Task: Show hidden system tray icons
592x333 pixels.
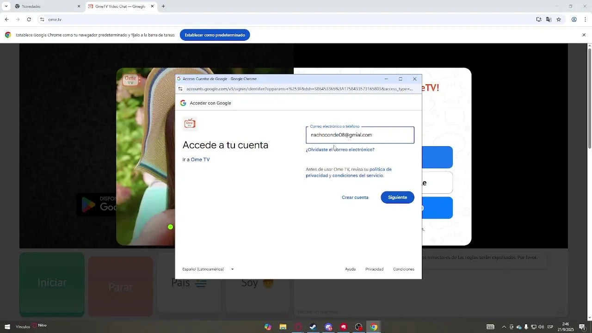Action: (504, 327)
